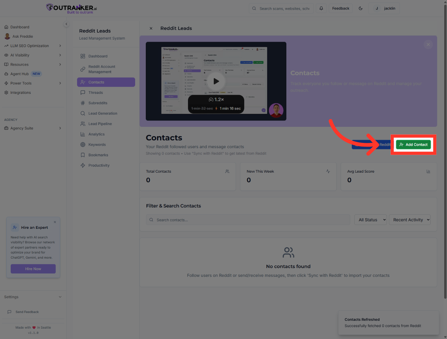This screenshot has height=339, width=447.
Task: Open Keywords menu item
Action: pos(106,145)
